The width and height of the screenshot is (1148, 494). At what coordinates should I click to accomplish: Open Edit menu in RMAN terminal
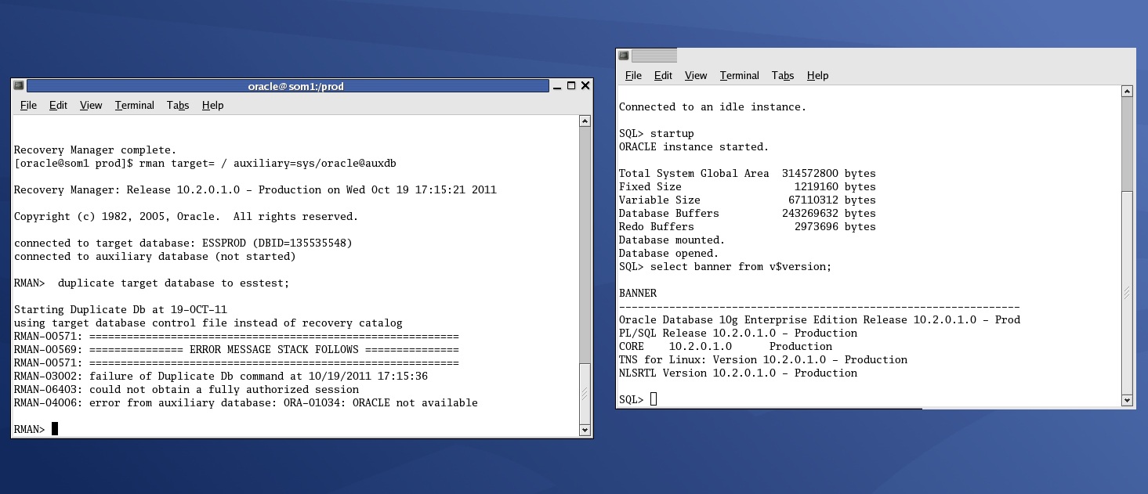(x=58, y=106)
